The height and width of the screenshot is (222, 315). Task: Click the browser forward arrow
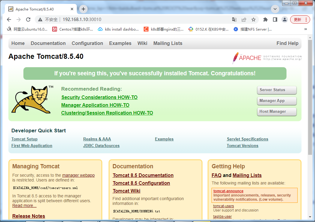19,19
